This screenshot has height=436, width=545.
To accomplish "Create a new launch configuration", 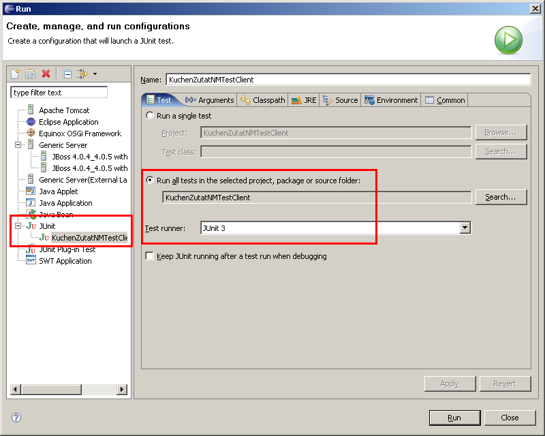I will pyautogui.click(x=15, y=74).
